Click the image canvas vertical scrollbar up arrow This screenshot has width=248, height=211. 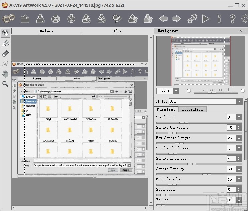[x=151, y=37]
